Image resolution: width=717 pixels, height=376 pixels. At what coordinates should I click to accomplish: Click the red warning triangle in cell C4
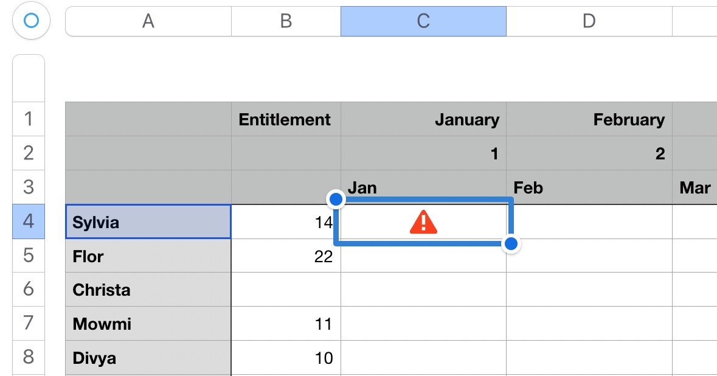(x=423, y=223)
